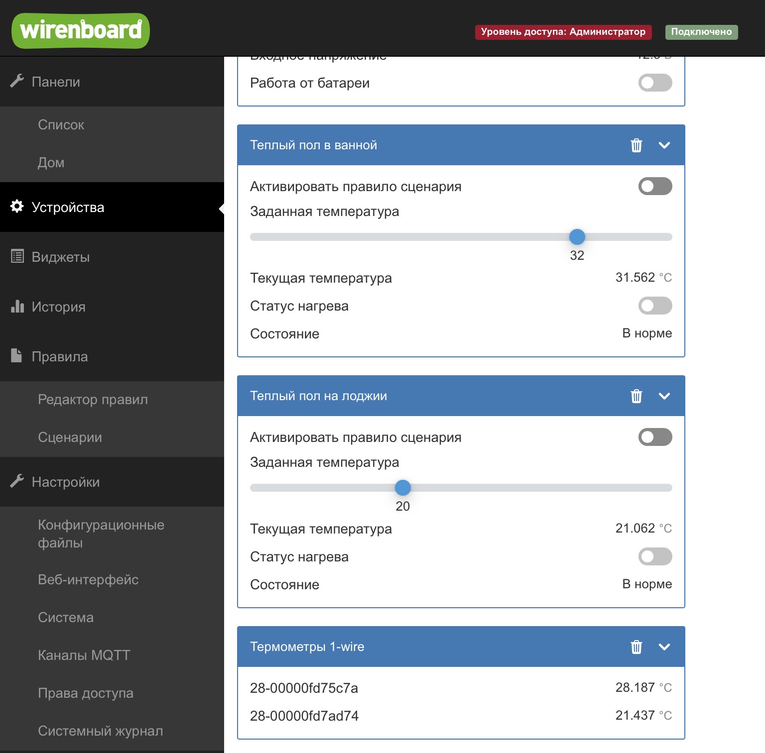
Task: Click the bar chart icon for История
Action: pyautogui.click(x=17, y=306)
